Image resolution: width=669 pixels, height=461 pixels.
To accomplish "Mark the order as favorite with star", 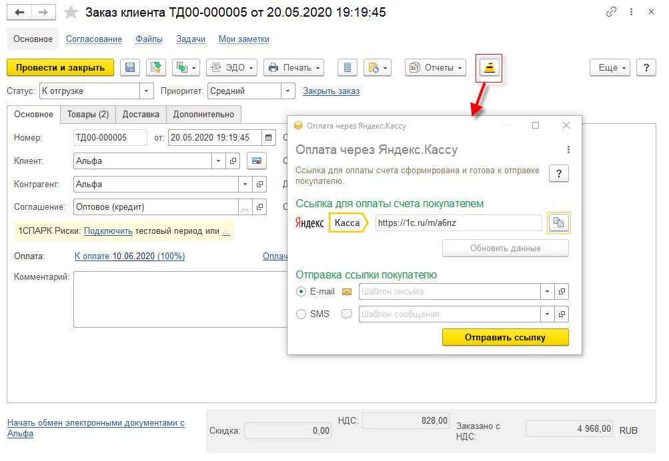I will coord(71,13).
